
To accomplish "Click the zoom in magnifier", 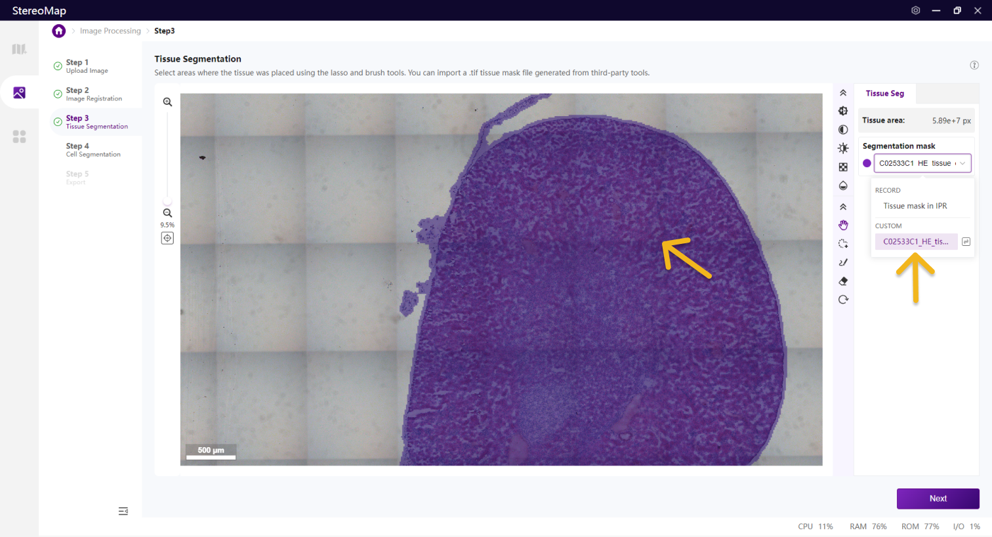I will (x=167, y=102).
